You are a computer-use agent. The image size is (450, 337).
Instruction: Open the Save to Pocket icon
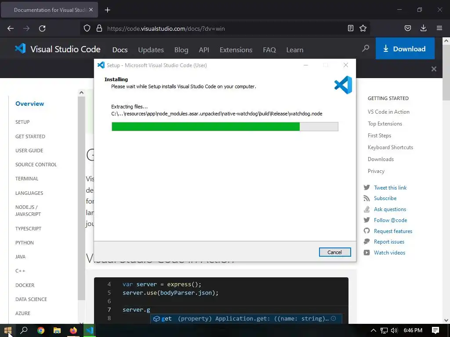coord(408,28)
